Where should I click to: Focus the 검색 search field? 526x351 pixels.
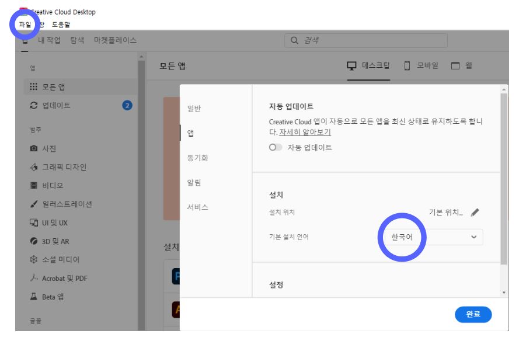[x=366, y=41]
